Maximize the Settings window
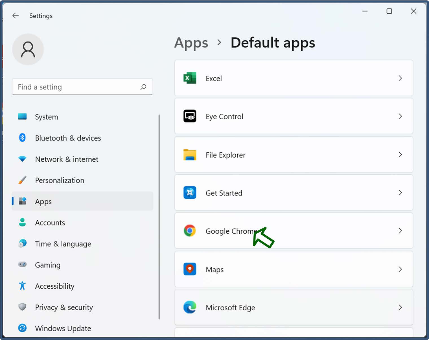This screenshot has width=429, height=340. click(x=389, y=11)
